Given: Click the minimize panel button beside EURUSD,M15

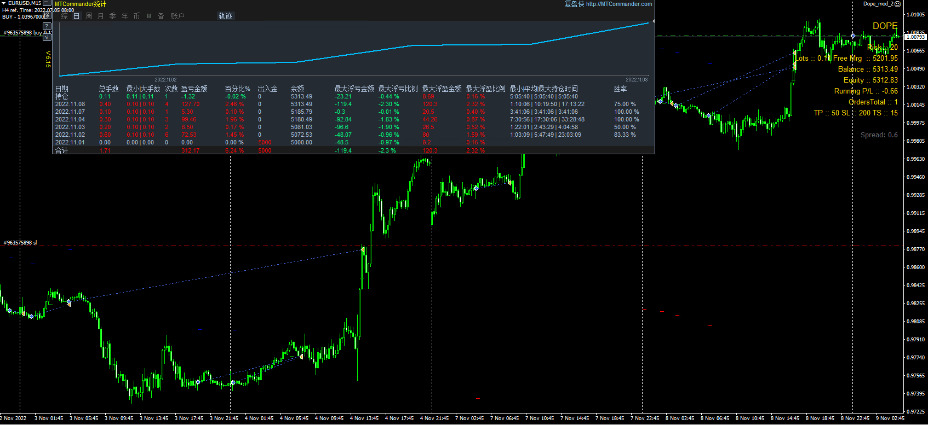Looking at the screenshot, I should 47,3.
